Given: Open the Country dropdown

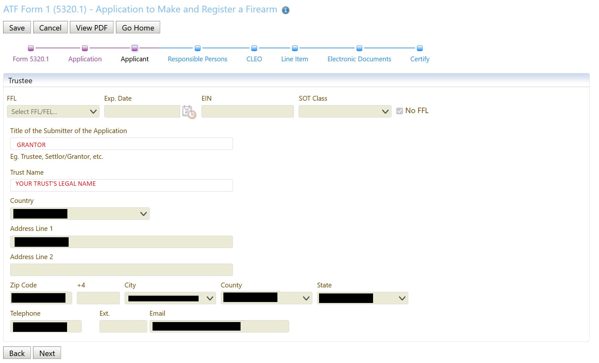Looking at the screenshot, I should point(80,214).
